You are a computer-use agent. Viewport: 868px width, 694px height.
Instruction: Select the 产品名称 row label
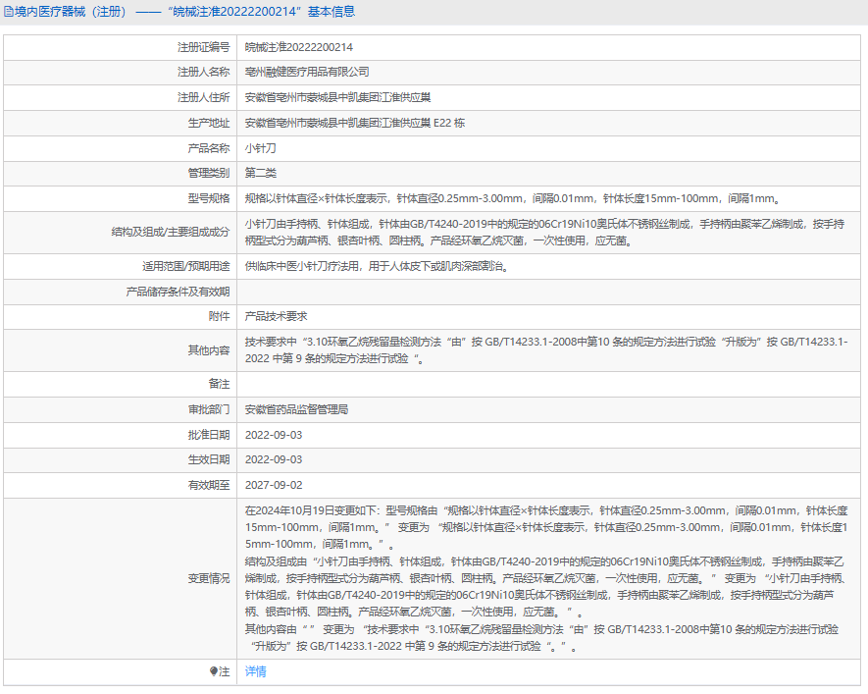click(209, 148)
